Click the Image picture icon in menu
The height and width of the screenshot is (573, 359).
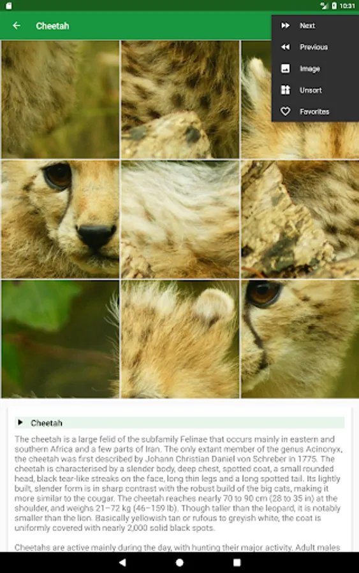coord(286,69)
